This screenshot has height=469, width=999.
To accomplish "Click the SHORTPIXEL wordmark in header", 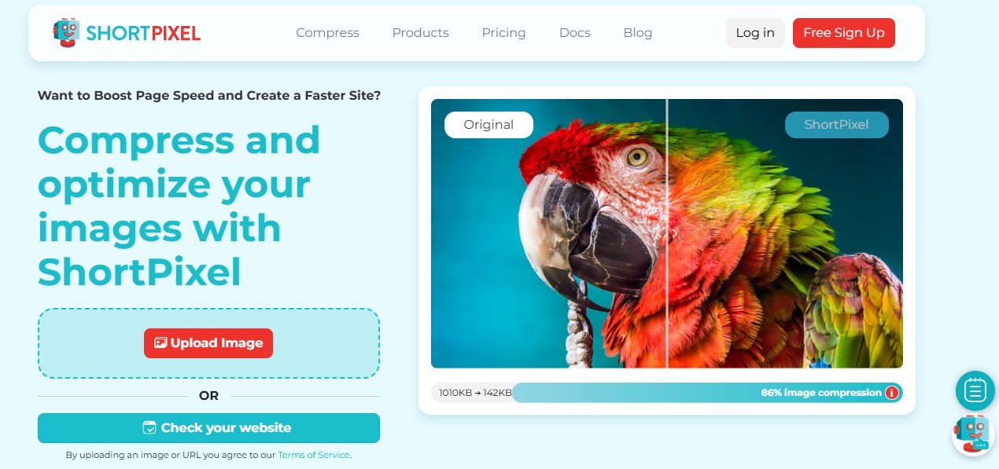I will (143, 33).
